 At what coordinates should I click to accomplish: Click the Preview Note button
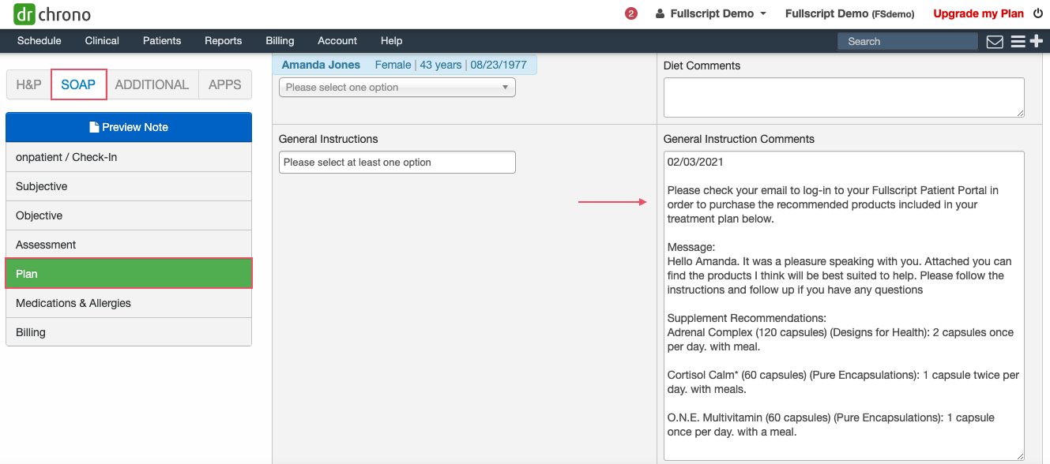click(129, 127)
